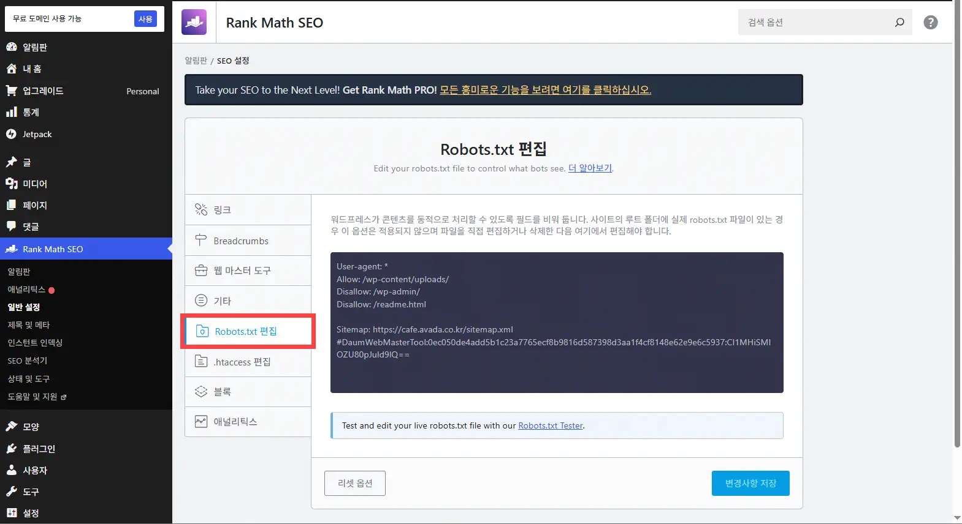The image size is (962, 524).
Task: Click the 사용자 user icon
Action: click(12, 470)
